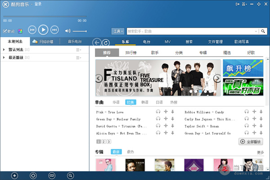Click play mode loop icon in bottom bar
Image resolution: width=270 pixels, height=180 pixels.
coord(52,176)
